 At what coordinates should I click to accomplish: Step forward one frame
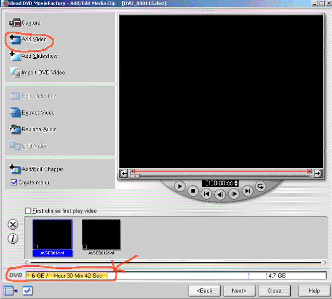point(234,194)
